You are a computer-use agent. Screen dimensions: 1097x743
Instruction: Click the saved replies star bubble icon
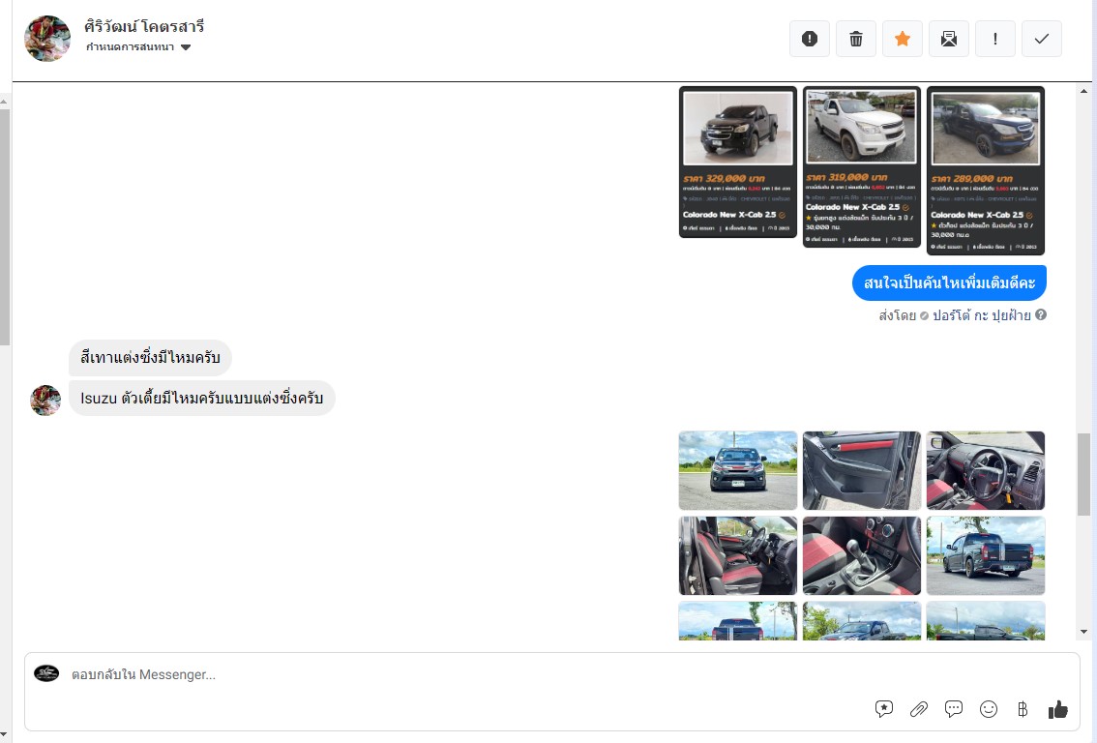tap(884, 709)
